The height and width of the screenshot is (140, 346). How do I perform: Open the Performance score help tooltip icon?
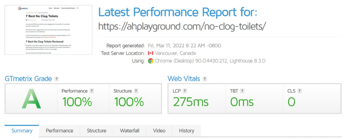[x=92, y=91]
